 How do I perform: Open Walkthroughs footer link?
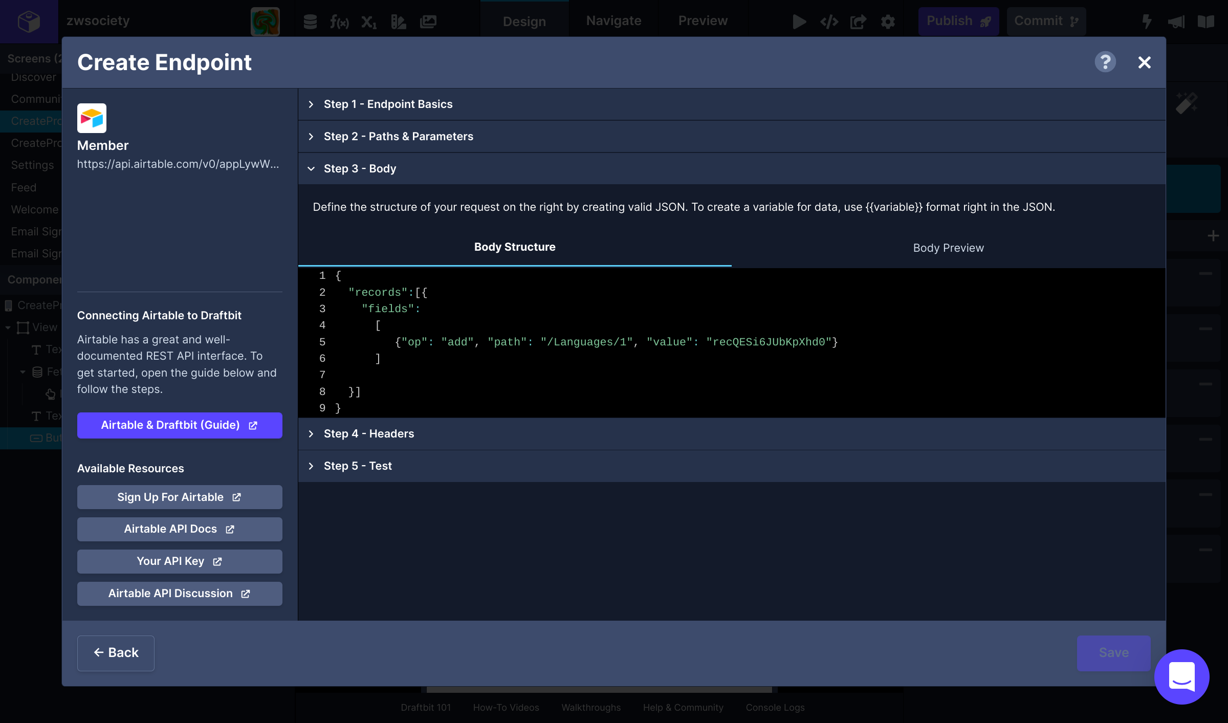tap(591, 708)
